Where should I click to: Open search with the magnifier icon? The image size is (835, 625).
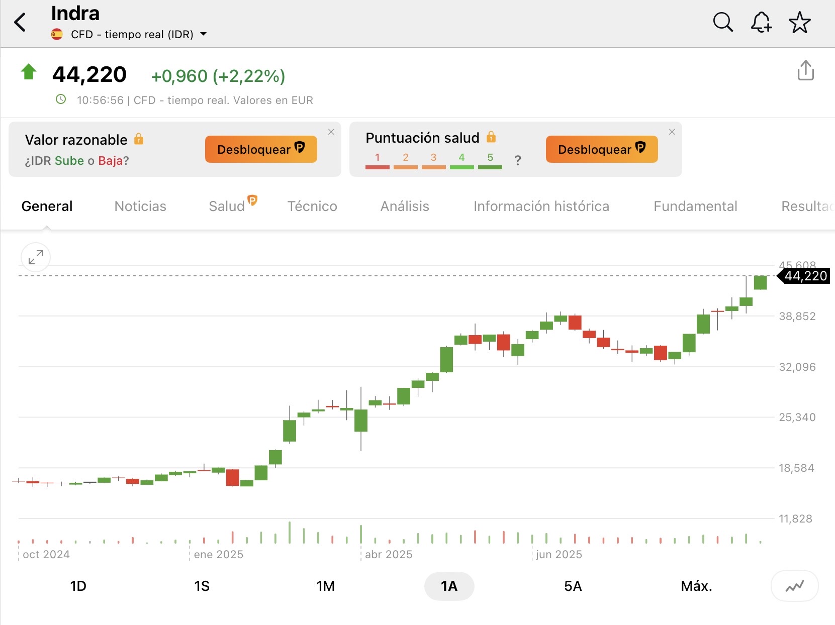[723, 23]
